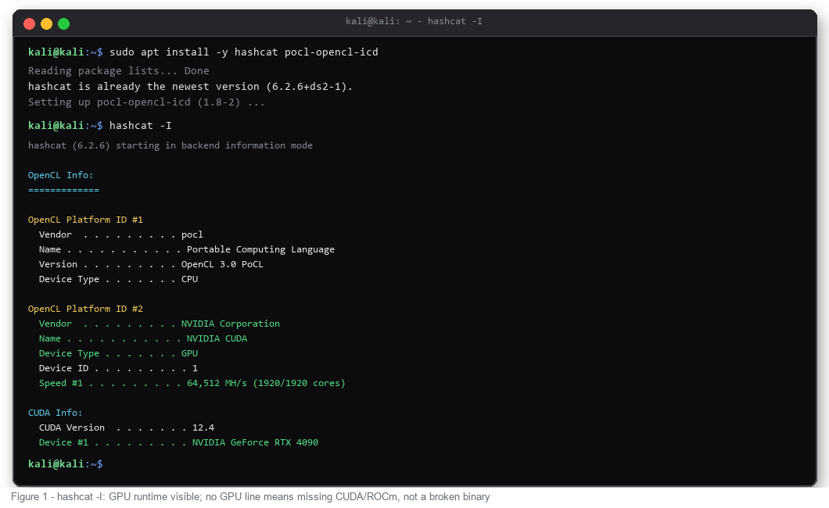Click the 'Device Type . . CPU' line
The height and width of the screenshot is (508, 829).
click(118, 279)
